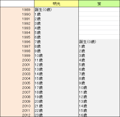Select empty 蛍 cell in 1995 row
The height and width of the screenshot is (117, 120).
99,37
